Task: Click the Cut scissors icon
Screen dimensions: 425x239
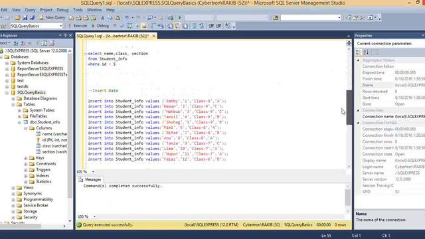Action: (102, 18)
